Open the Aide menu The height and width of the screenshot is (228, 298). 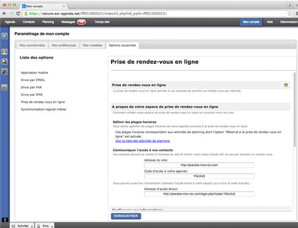270,22
